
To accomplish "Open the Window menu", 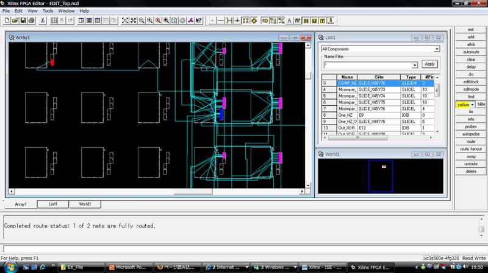I will (x=66, y=11).
